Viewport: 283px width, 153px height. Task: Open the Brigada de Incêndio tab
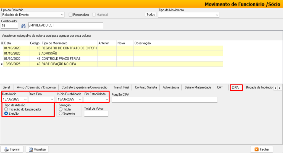[259, 87]
